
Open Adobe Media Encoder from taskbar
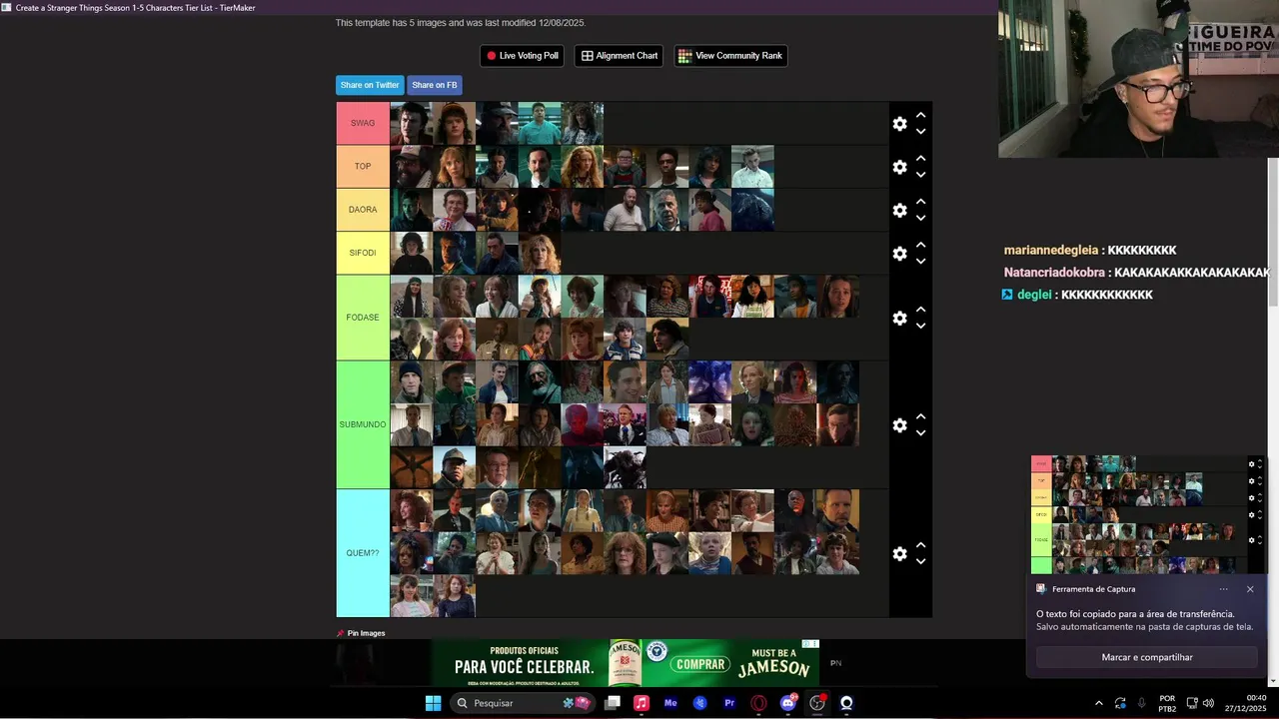(670, 703)
